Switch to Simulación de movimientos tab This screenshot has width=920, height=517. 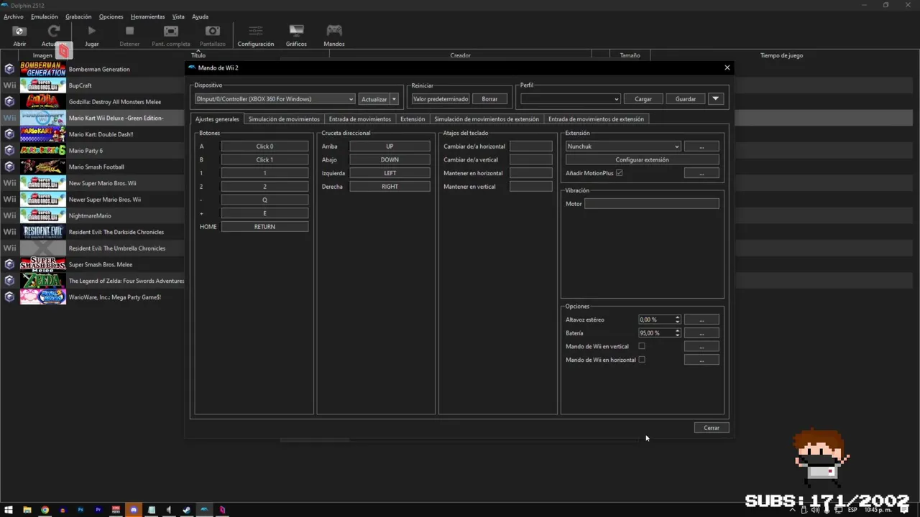[x=284, y=119]
